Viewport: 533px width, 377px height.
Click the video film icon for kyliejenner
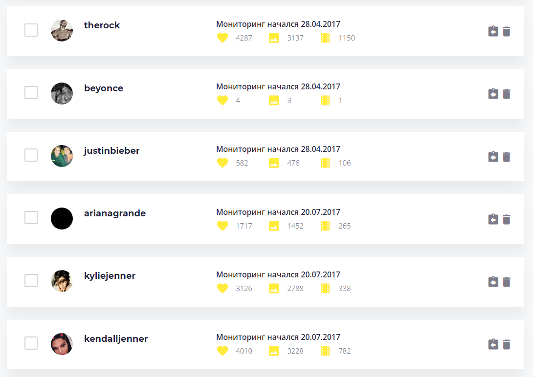(x=325, y=288)
